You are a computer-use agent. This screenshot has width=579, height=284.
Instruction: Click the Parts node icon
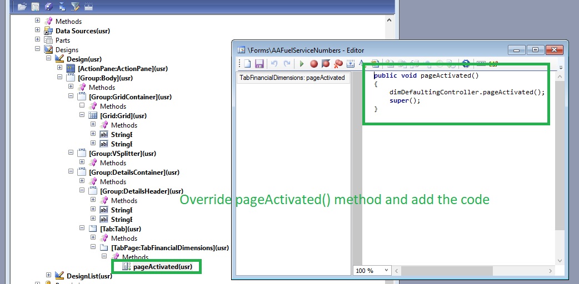(x=48, y=40)
